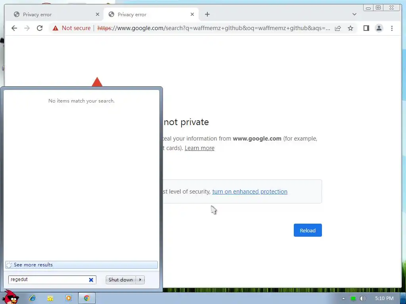Minimize the Chrome window
The width and height of the screenshot is (406, 304).
tap(368, 8)
